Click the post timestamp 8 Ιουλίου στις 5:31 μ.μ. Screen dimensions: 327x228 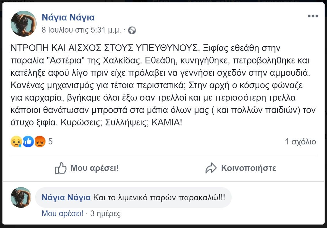click(81, 30)
